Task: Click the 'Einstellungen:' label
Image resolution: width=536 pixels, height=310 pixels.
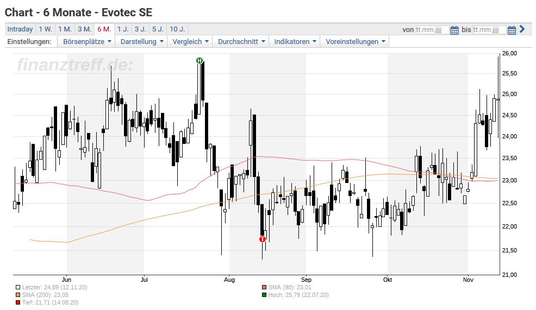Action: click(x=29, y=41)
